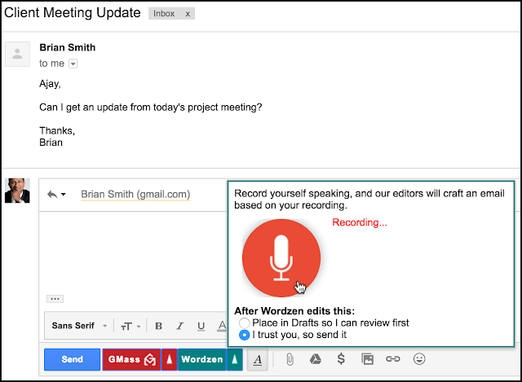
Task: Insert files using Google Drive icon
Action: 316,359
